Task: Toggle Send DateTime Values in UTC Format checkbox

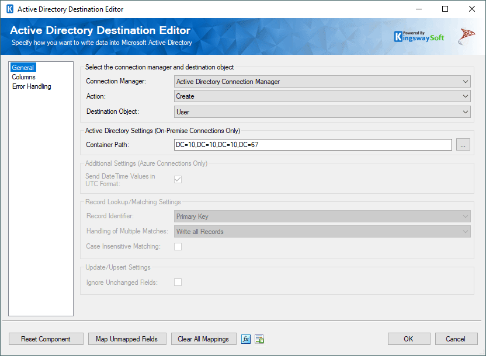Action: click(178, 180)
